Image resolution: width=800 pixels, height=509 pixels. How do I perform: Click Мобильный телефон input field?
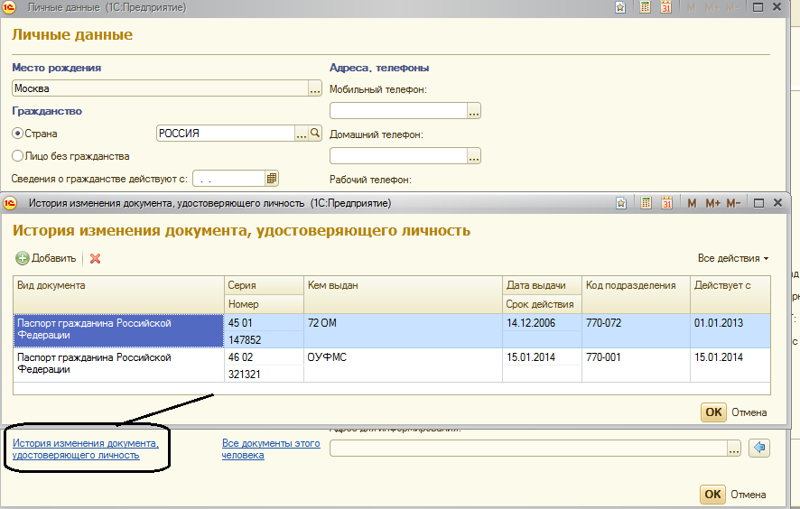tap(398, 111)
